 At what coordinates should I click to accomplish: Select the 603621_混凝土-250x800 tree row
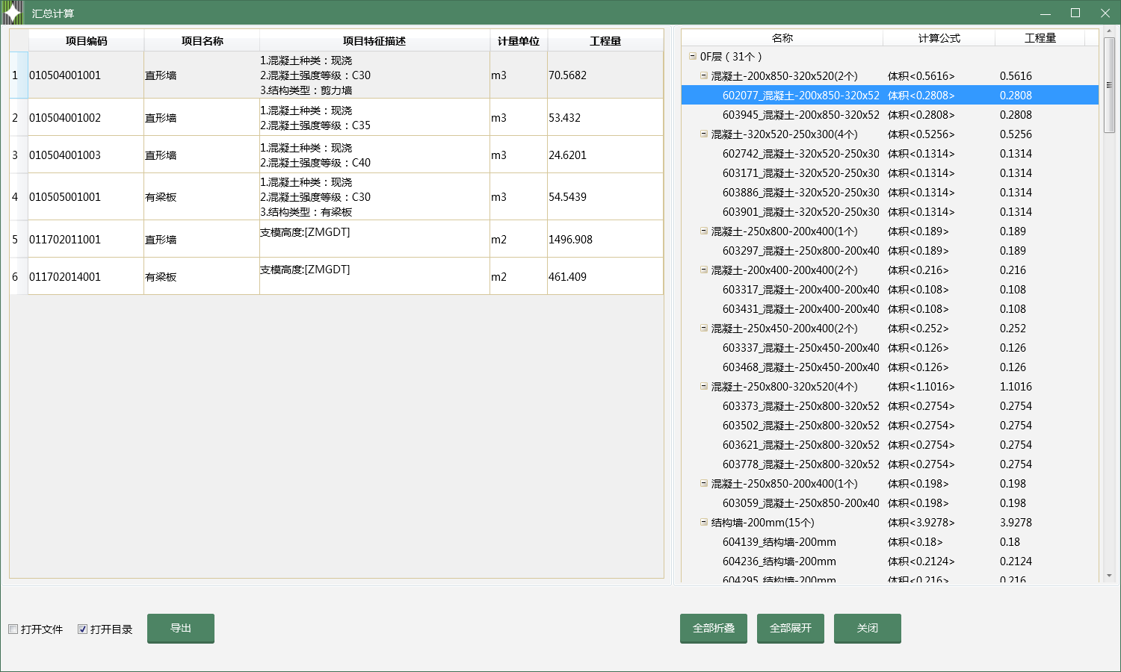point(890,444)
